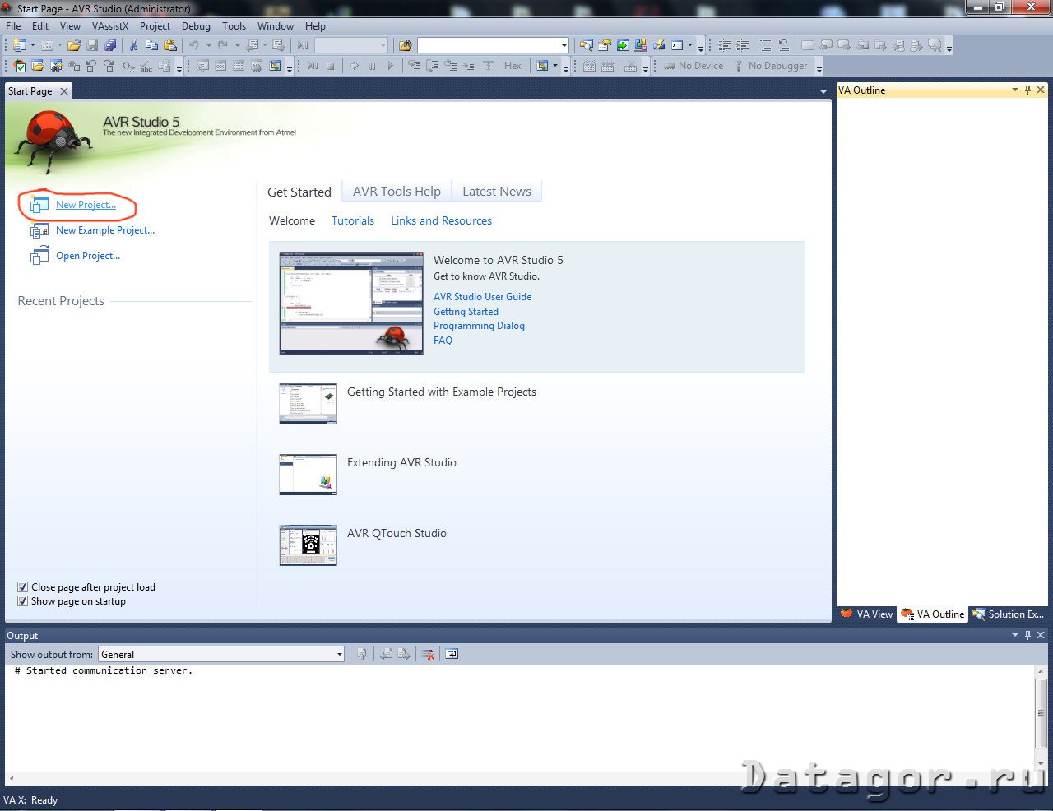Open the File menu

(13, 25)
